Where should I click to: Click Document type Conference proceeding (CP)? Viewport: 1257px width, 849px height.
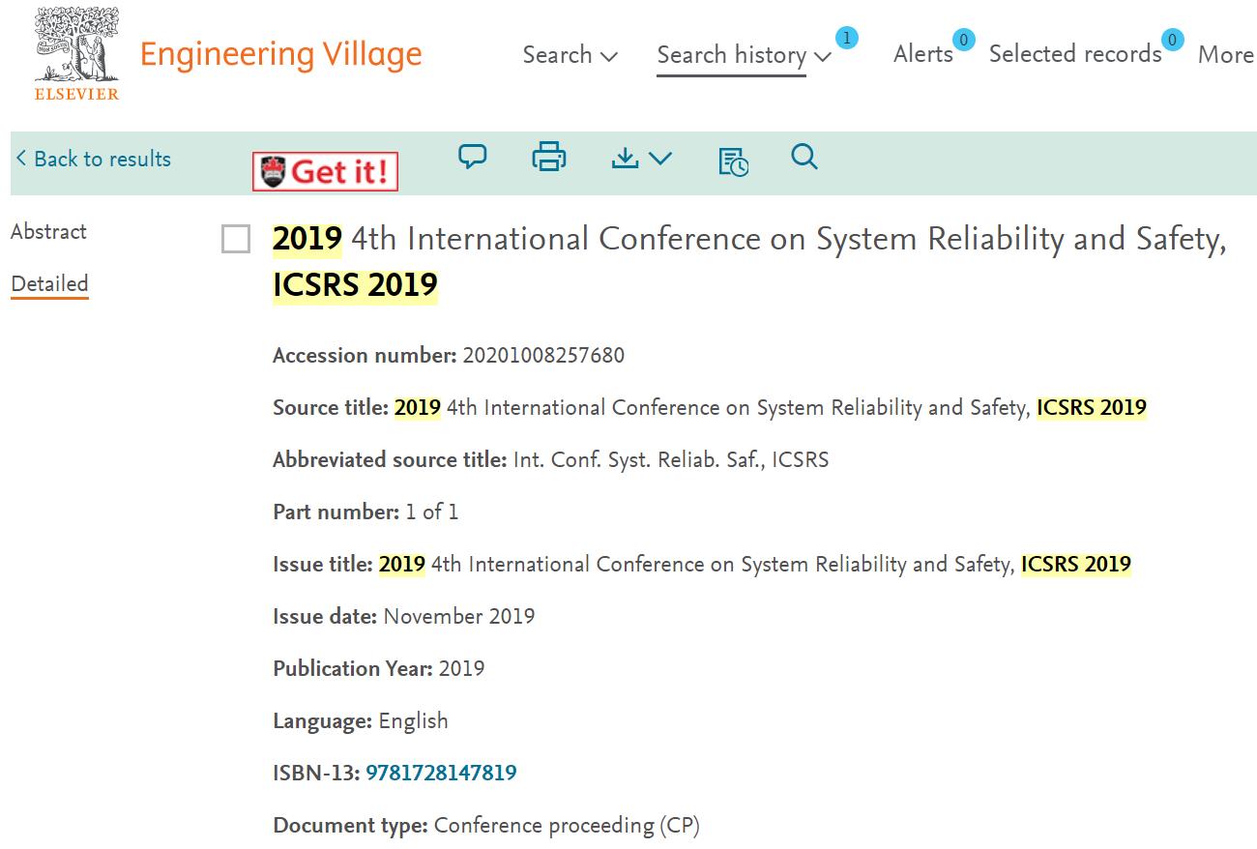(567, 826)
